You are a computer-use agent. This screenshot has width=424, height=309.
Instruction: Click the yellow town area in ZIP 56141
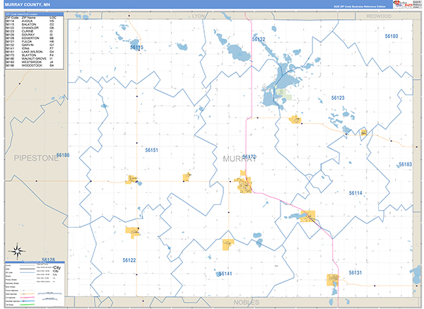coord(228,244)
